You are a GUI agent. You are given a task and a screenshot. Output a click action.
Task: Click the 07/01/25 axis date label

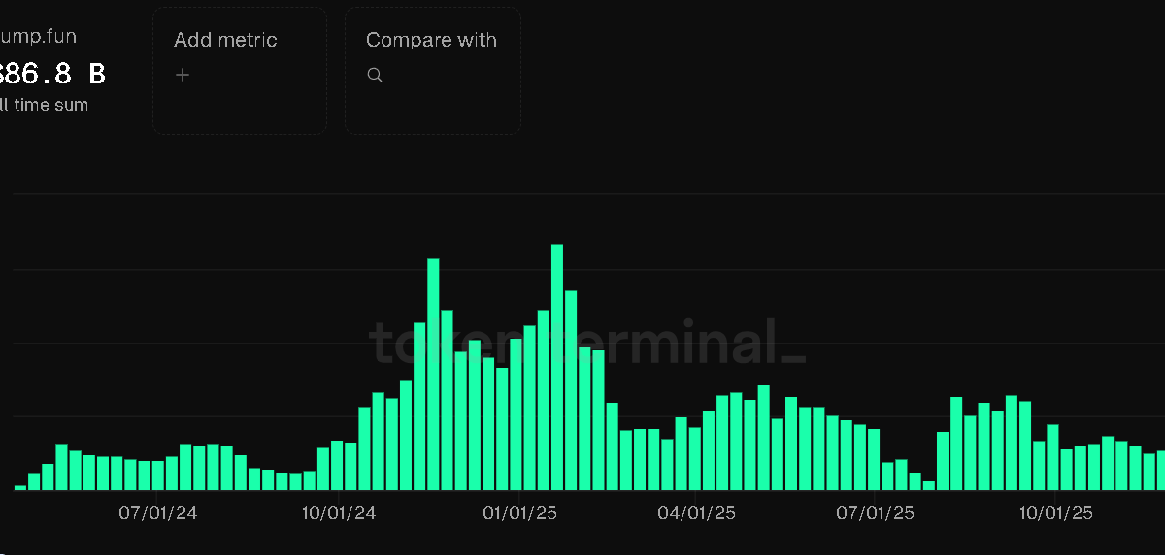pyautogui.click(x=876, y=512)
